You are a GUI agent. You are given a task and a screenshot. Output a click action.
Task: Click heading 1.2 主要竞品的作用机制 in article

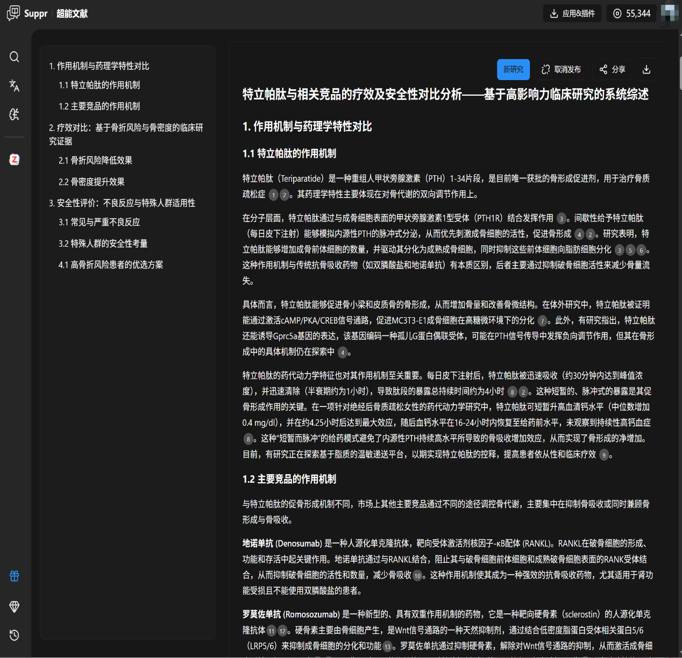[289, 479]
